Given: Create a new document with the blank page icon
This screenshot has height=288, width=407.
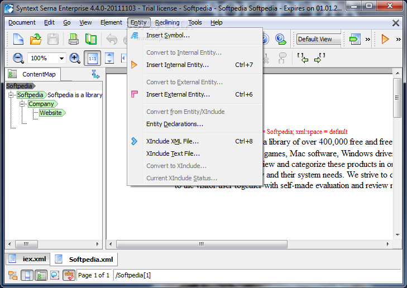Looking at the screenshot, I should (18, 39).
